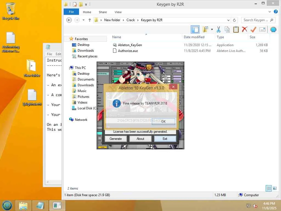Click the blue shell globe toolbar icon
Screen dimensions: 281x211
click(x=273, y=29)
